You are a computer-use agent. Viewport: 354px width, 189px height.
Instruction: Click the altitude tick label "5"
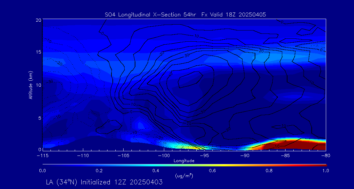(x=40, y=118)
